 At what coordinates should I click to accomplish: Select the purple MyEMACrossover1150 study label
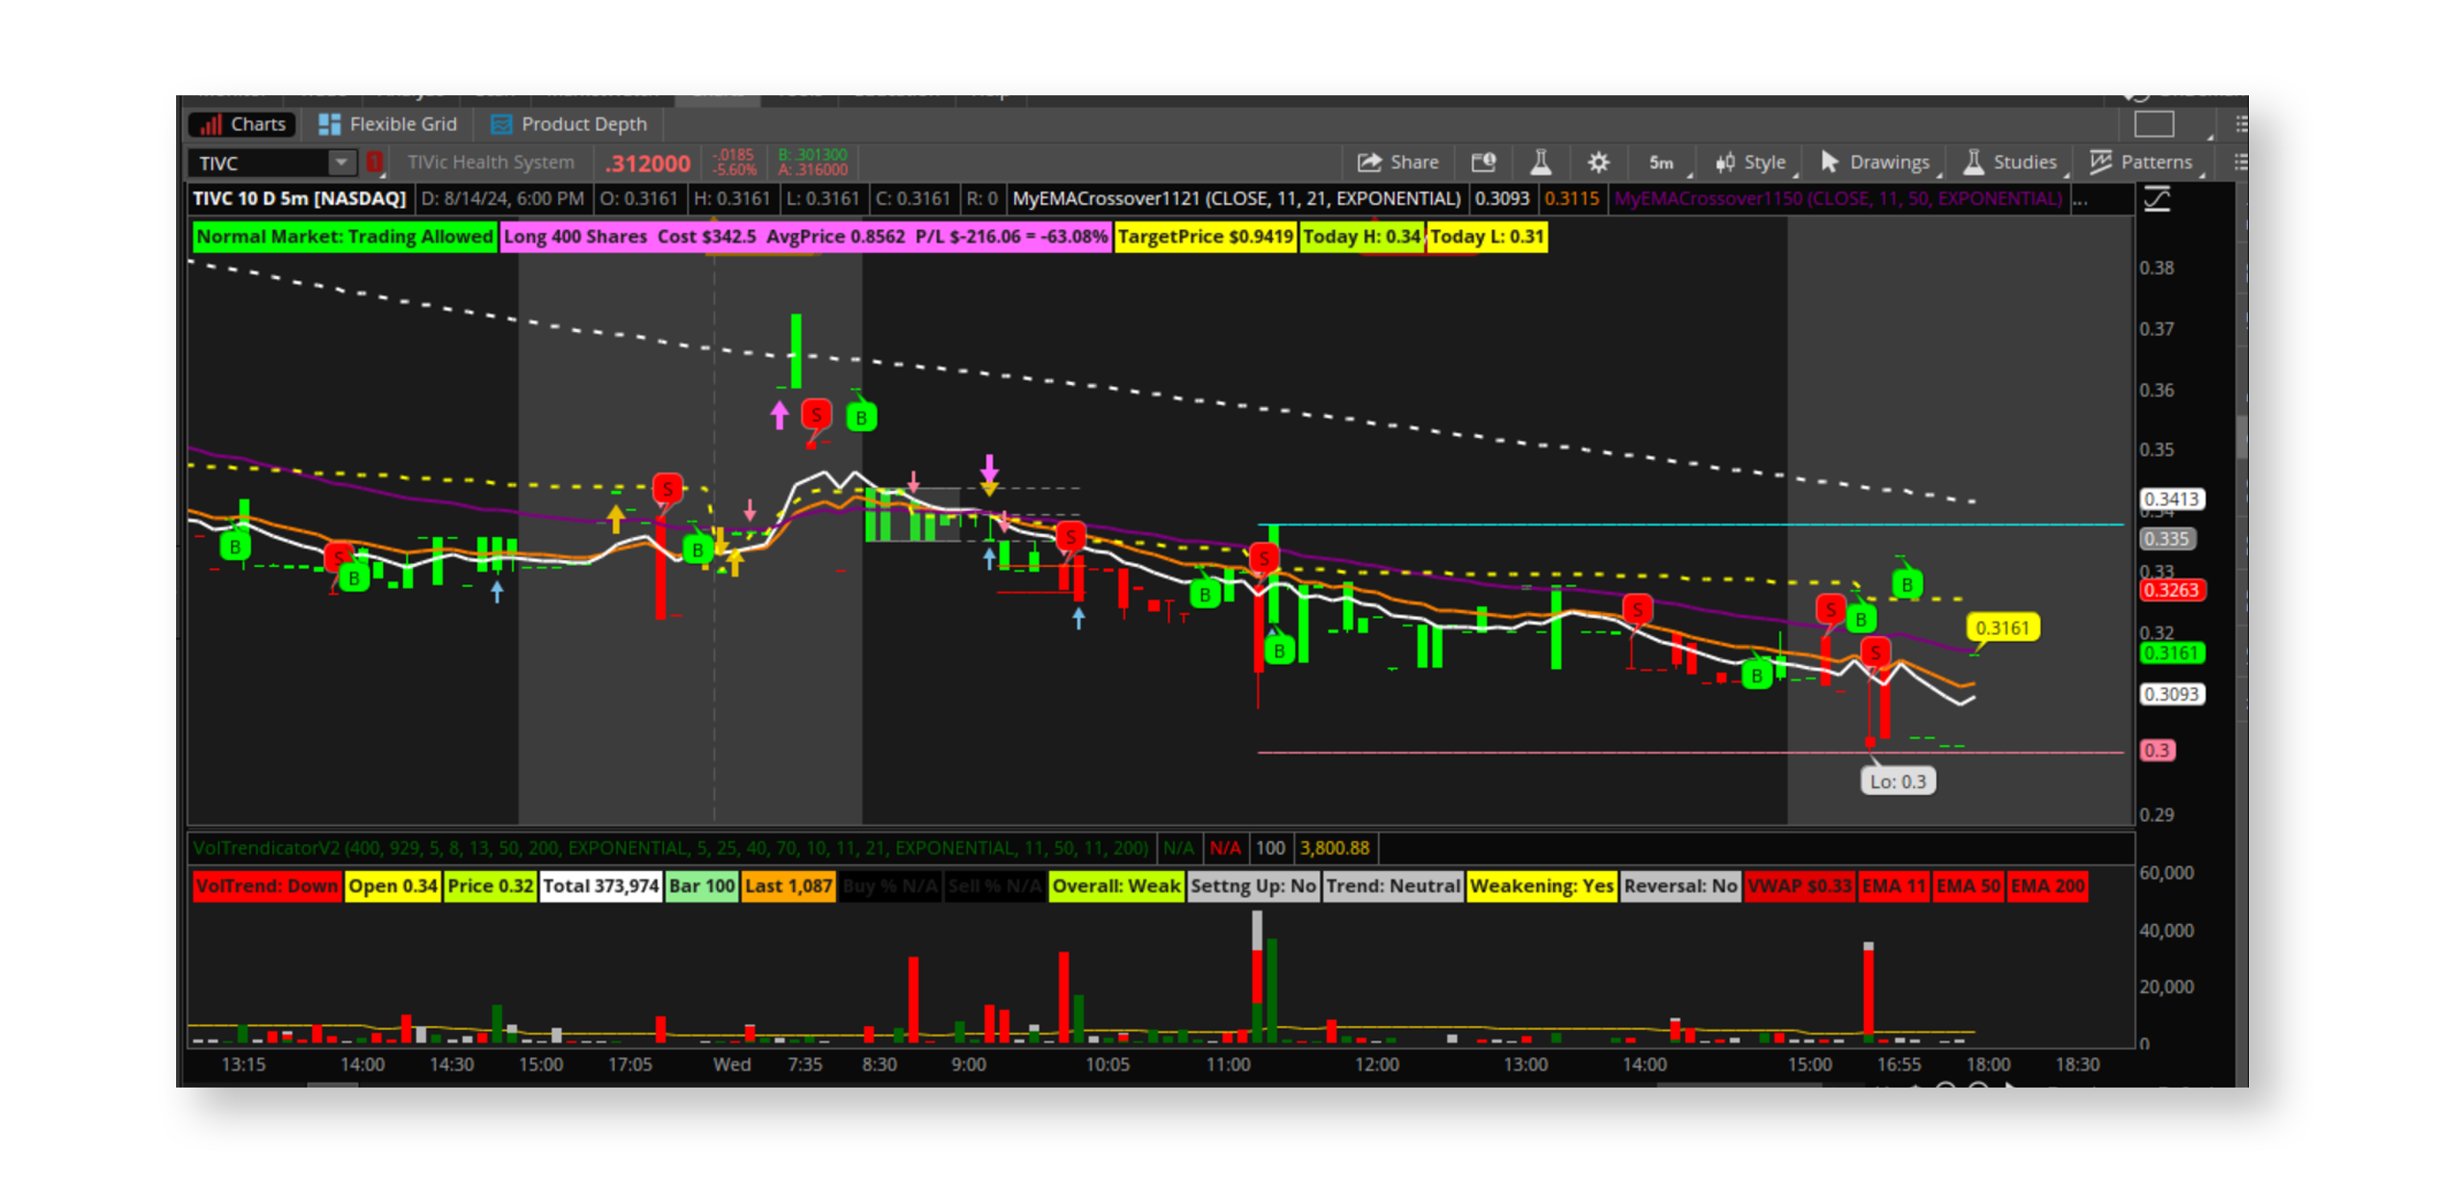1838,199
